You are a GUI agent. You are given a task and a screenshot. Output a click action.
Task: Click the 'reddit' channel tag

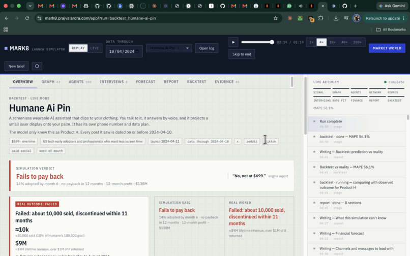252,141
